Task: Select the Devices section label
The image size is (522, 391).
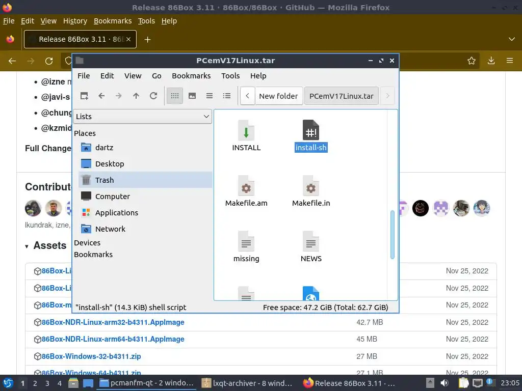Action: [x=87, y=243]
